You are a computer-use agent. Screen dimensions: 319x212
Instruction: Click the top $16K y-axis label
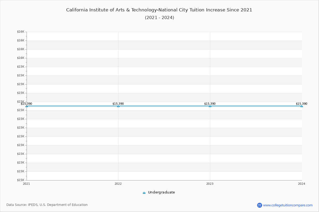pyautogui.click(x=21, y=32)
